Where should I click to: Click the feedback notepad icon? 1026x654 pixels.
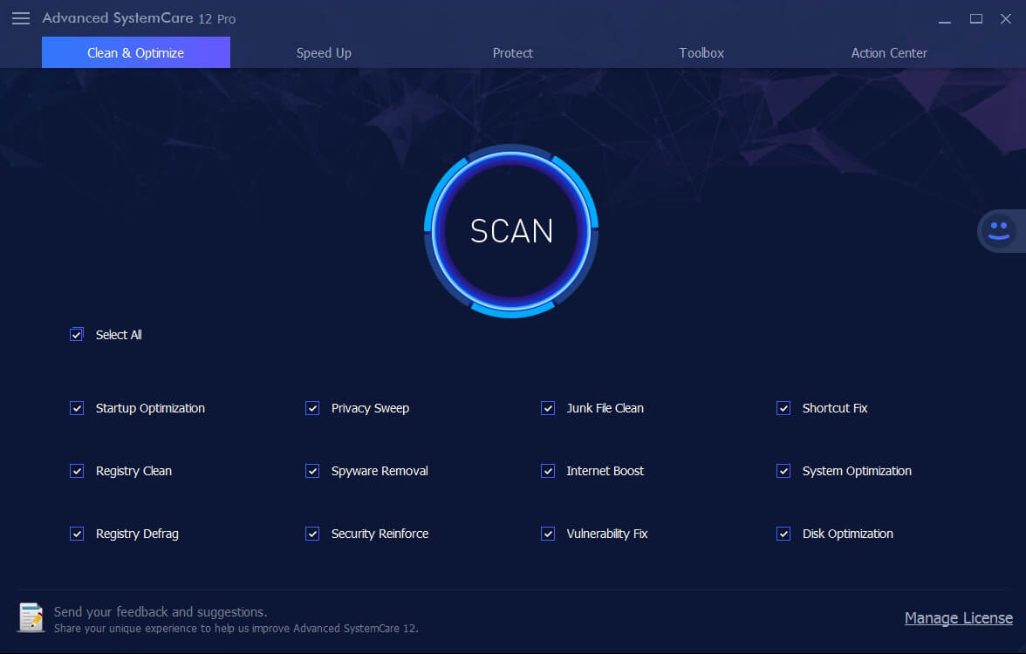pyautogui.click(x=31, y=618)
